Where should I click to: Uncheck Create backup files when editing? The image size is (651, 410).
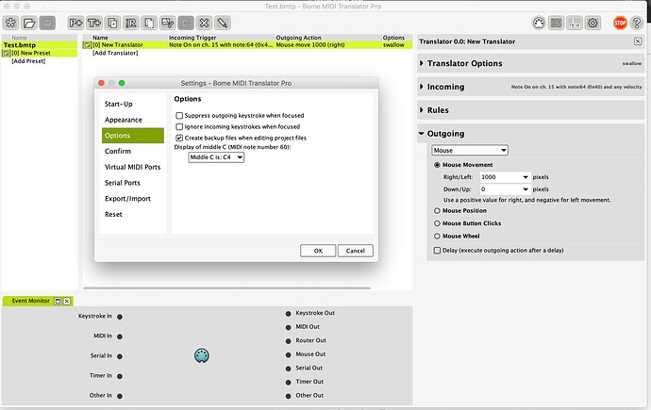click(179, 138)
